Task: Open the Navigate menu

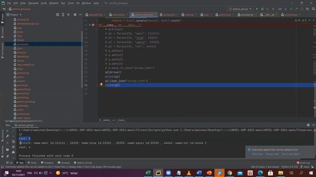Action: pyautogui.click(x=33, y=3)
